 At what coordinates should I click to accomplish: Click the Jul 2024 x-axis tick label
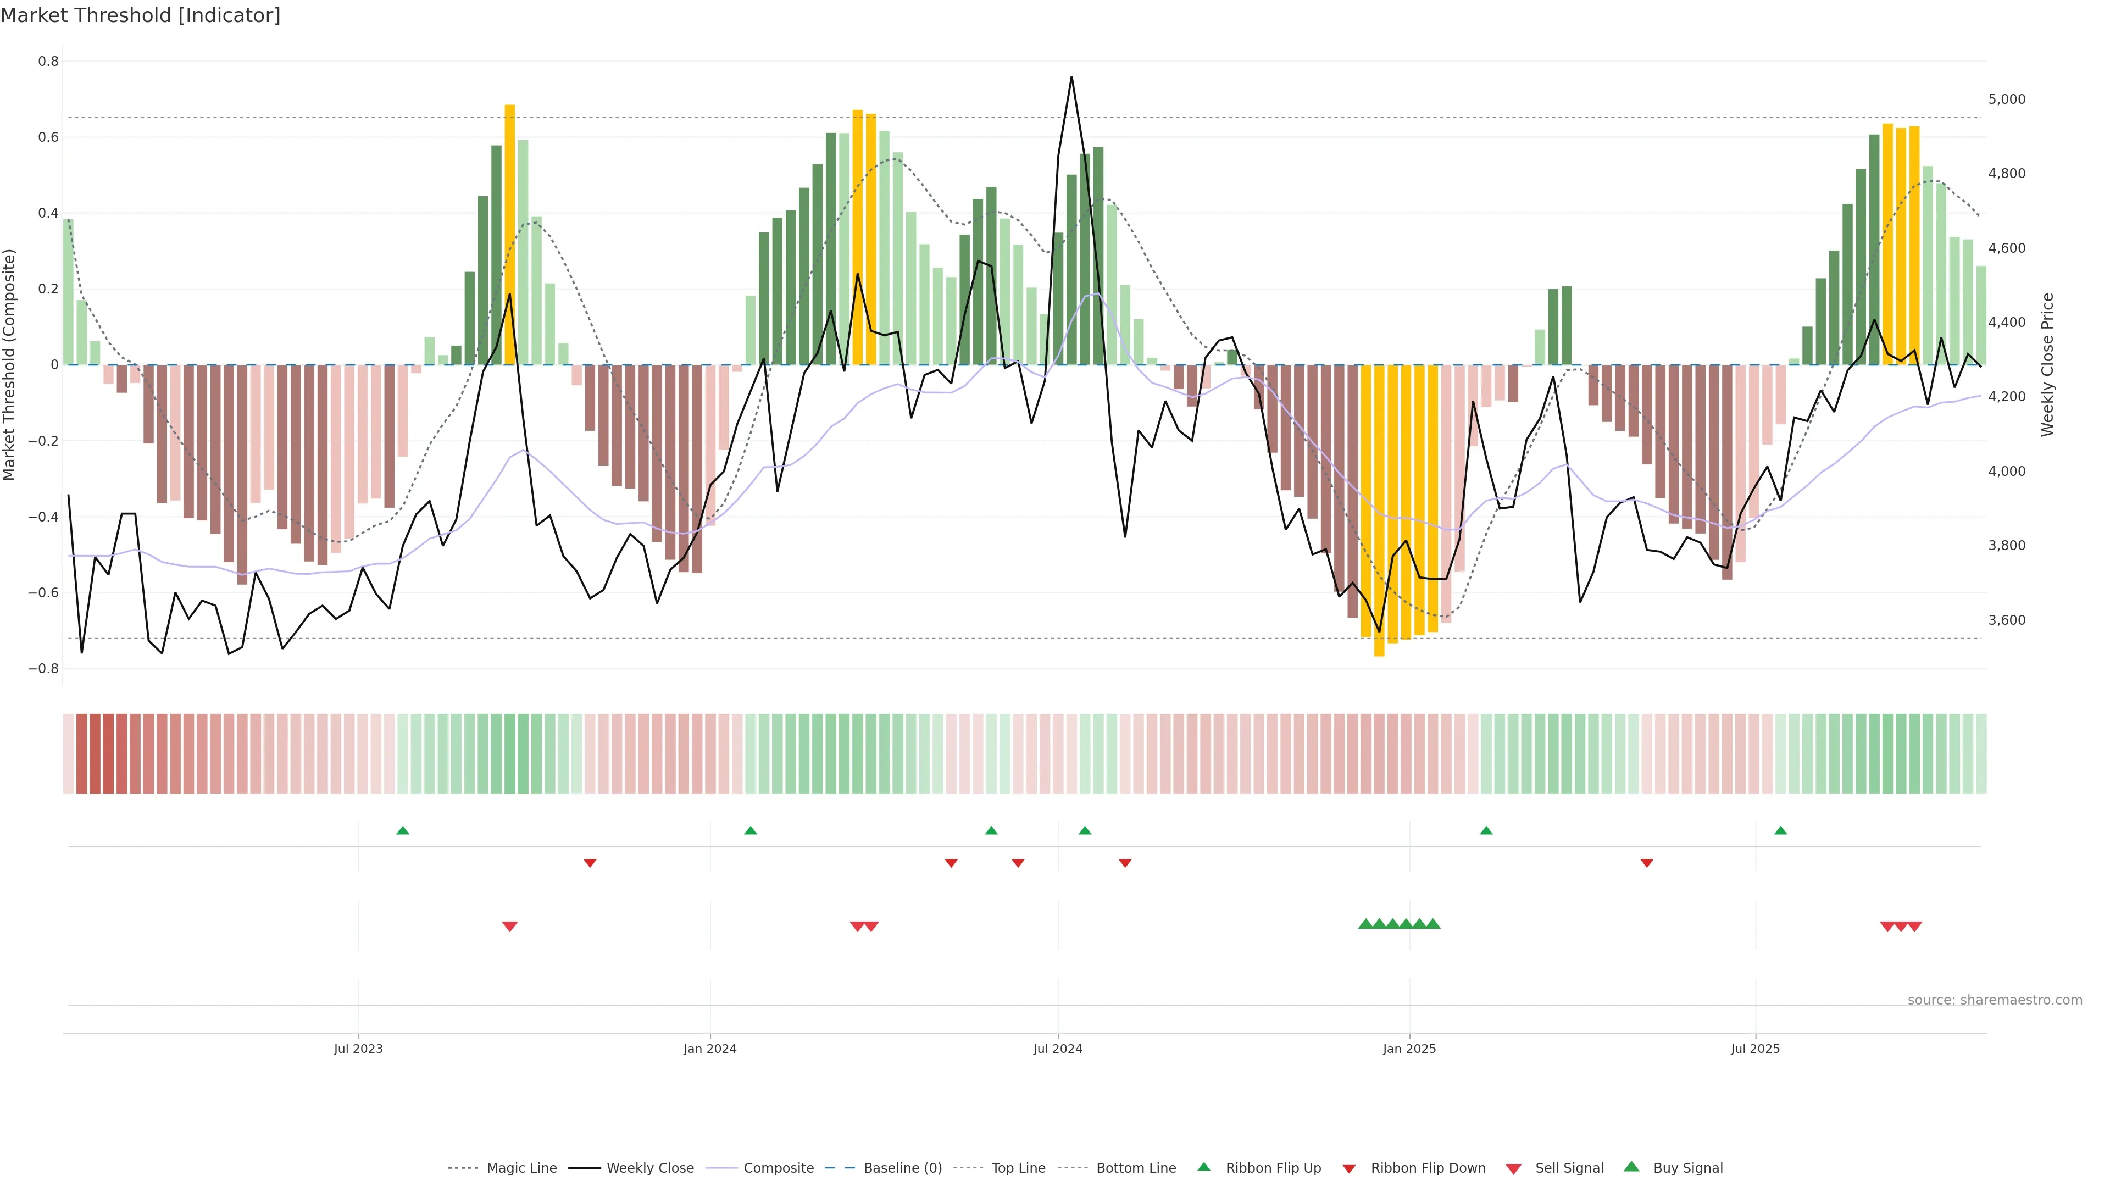coord(1057,1049)
